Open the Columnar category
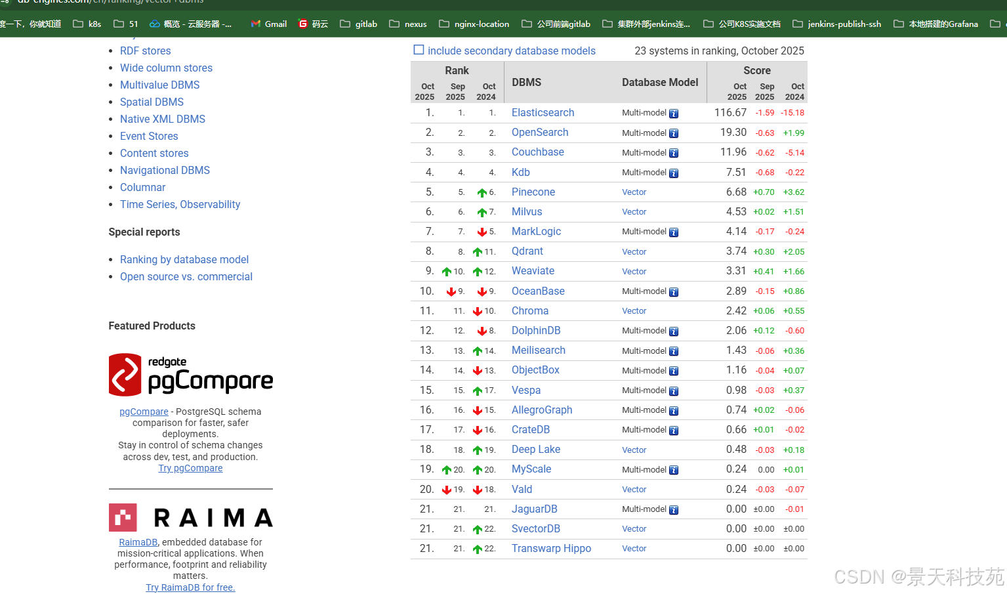1007x594 pixels. click(x=143, y=187)
